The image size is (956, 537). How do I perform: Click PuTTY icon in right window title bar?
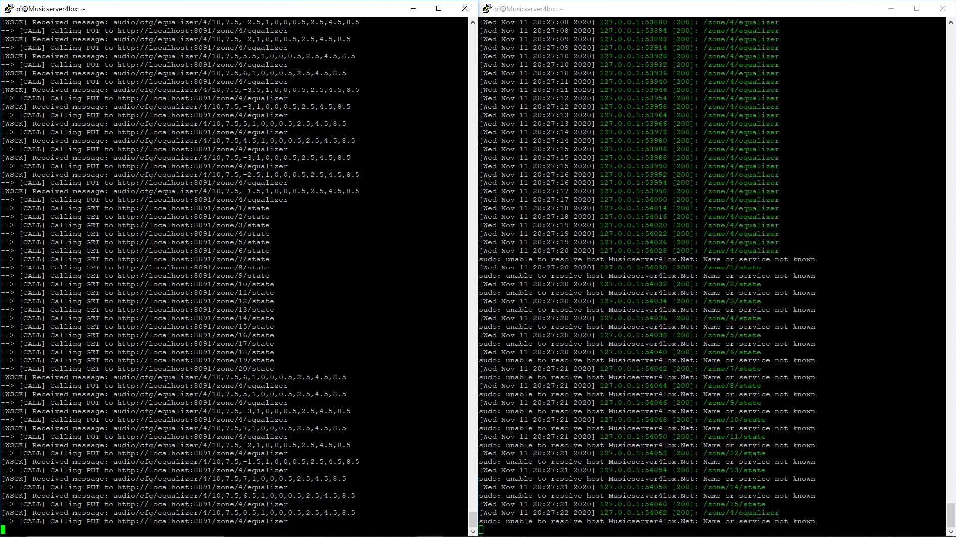tap(487, 9)
